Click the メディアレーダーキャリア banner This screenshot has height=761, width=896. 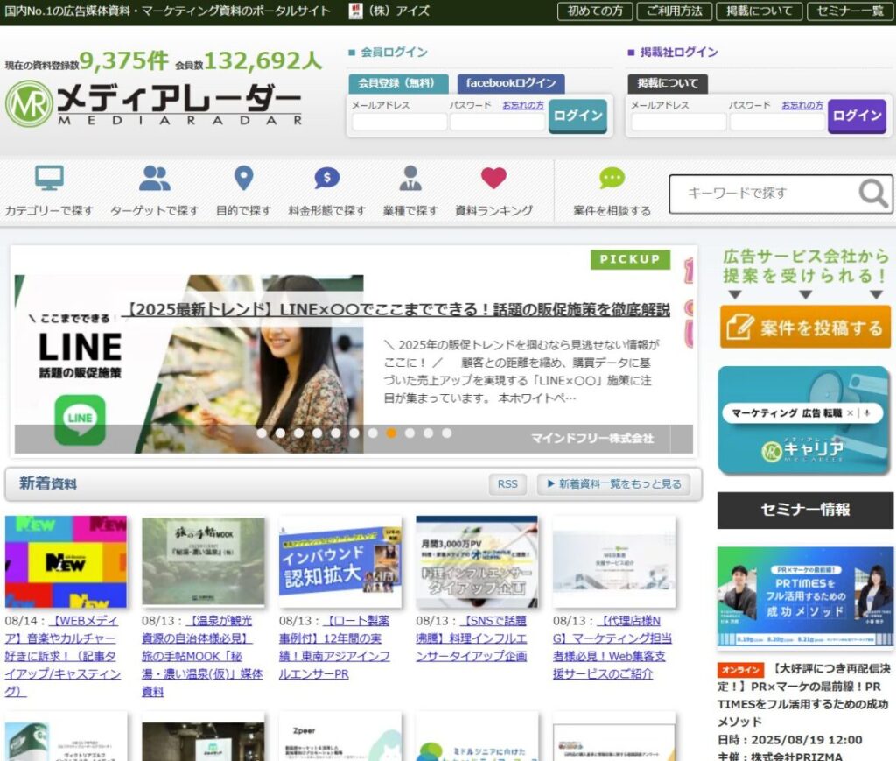803,420
